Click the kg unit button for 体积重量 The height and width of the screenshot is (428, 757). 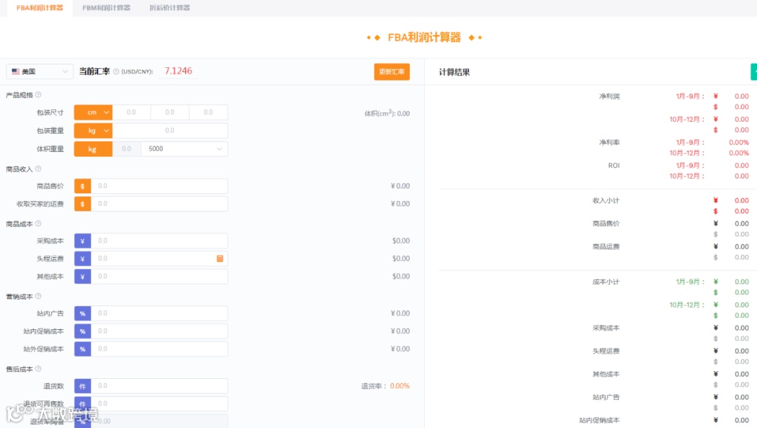coord(93,149)
